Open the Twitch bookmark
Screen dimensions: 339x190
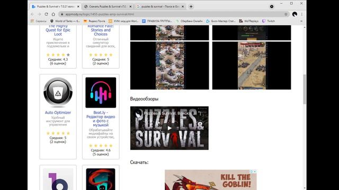pos(269,21)
